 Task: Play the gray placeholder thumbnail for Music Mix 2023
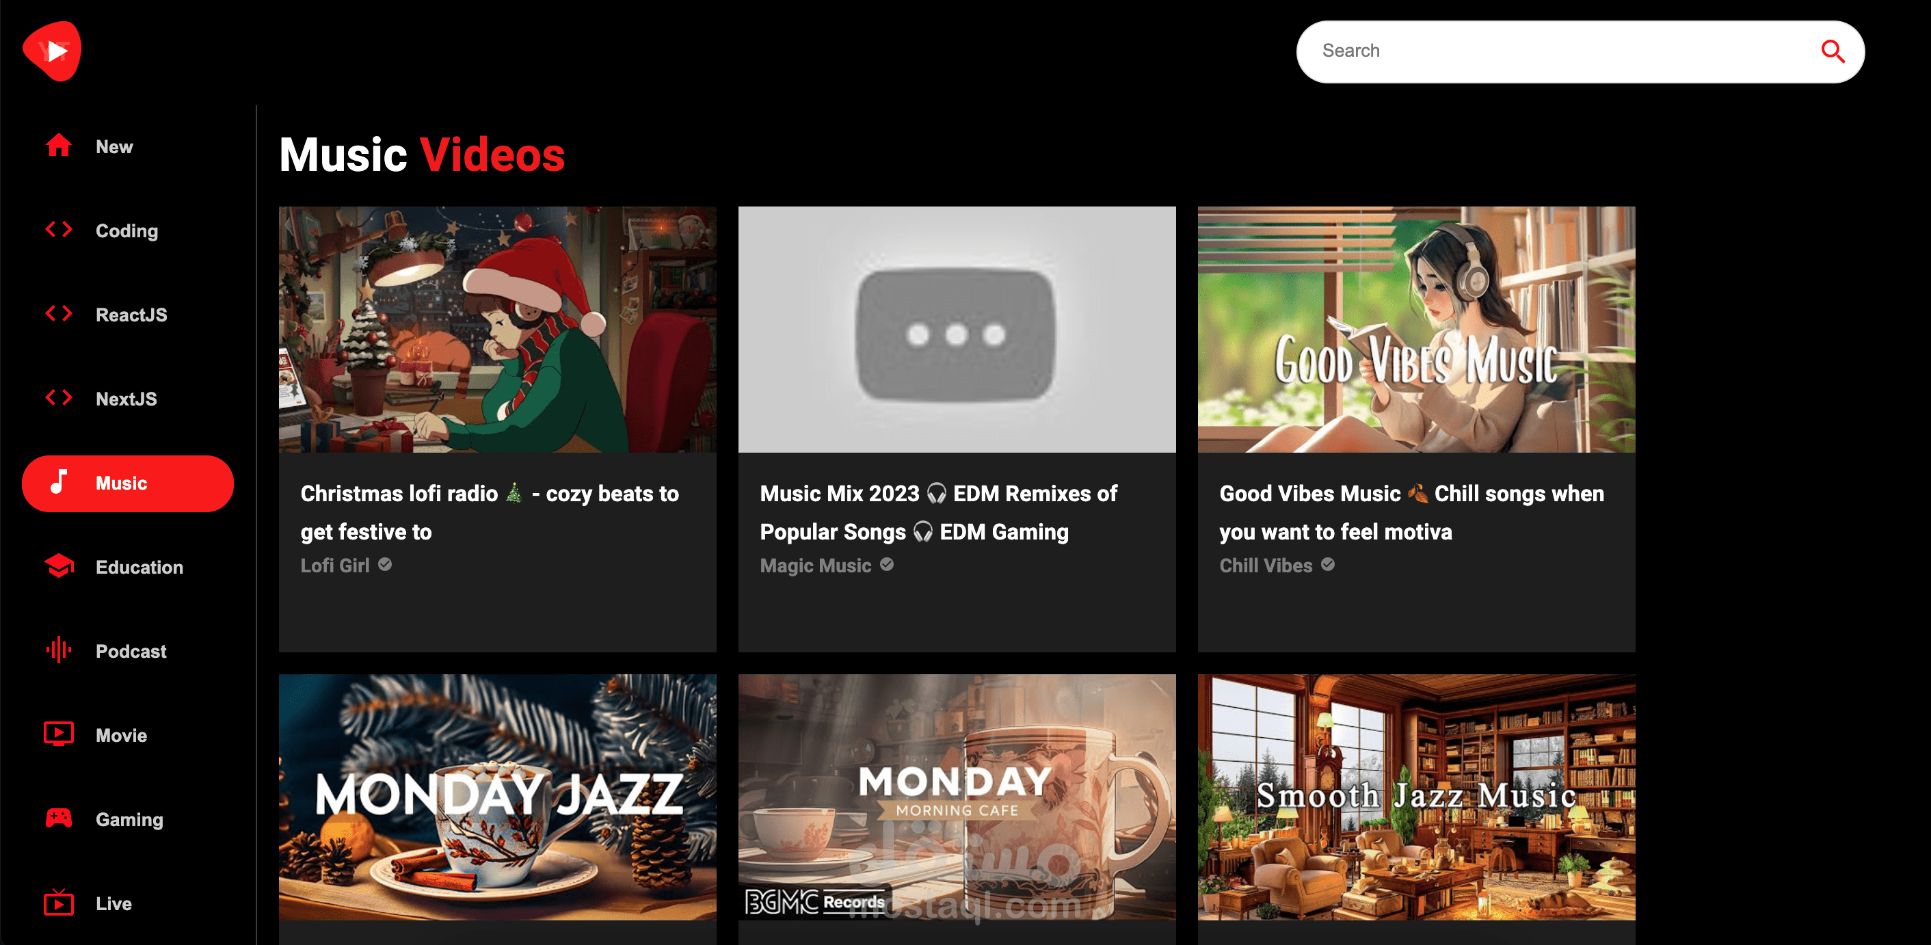pyautogui.click(x=957, y=329)
